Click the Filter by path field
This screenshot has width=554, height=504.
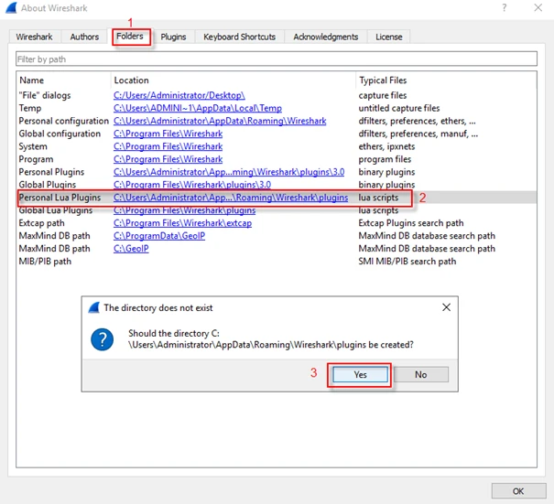(x=277, y=59)
